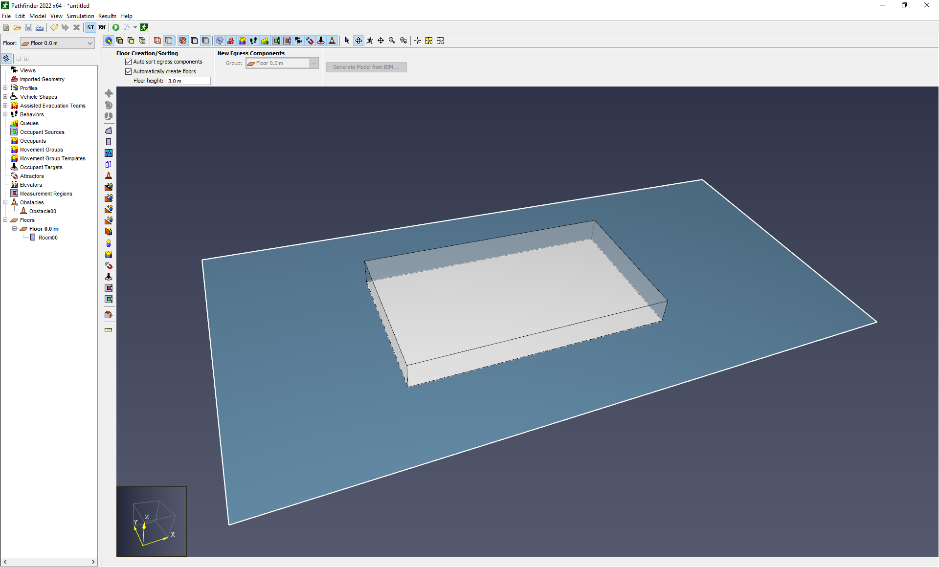Open the Floor dropdown selector
The width and height of the screenshot is (939, 567).
point(57,43)
